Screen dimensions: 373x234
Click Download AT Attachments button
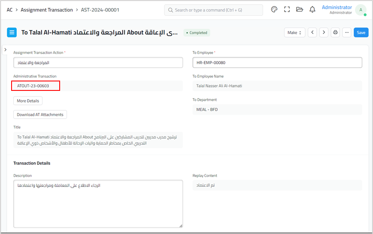[x=40, y=114]
